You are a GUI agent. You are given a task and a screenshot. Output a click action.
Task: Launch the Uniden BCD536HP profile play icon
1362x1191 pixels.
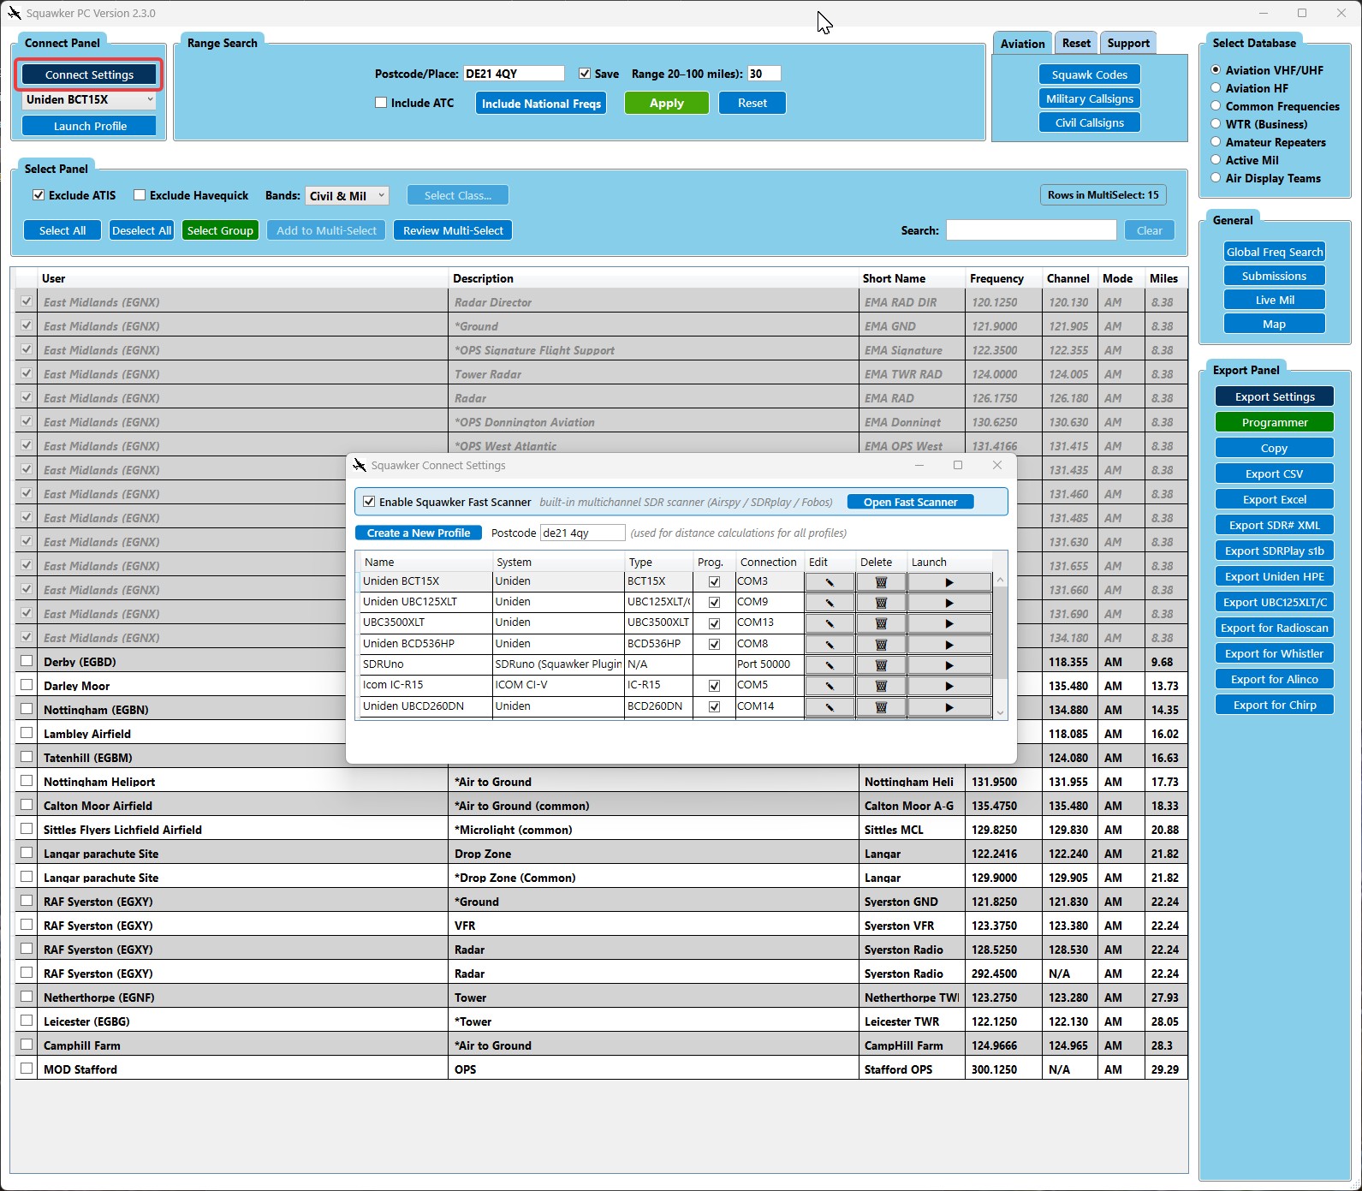click(x=949, y=645)
